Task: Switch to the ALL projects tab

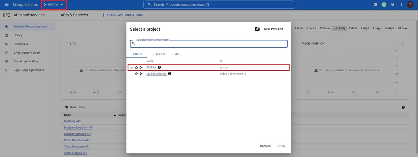Action: [x=178, y=54]
